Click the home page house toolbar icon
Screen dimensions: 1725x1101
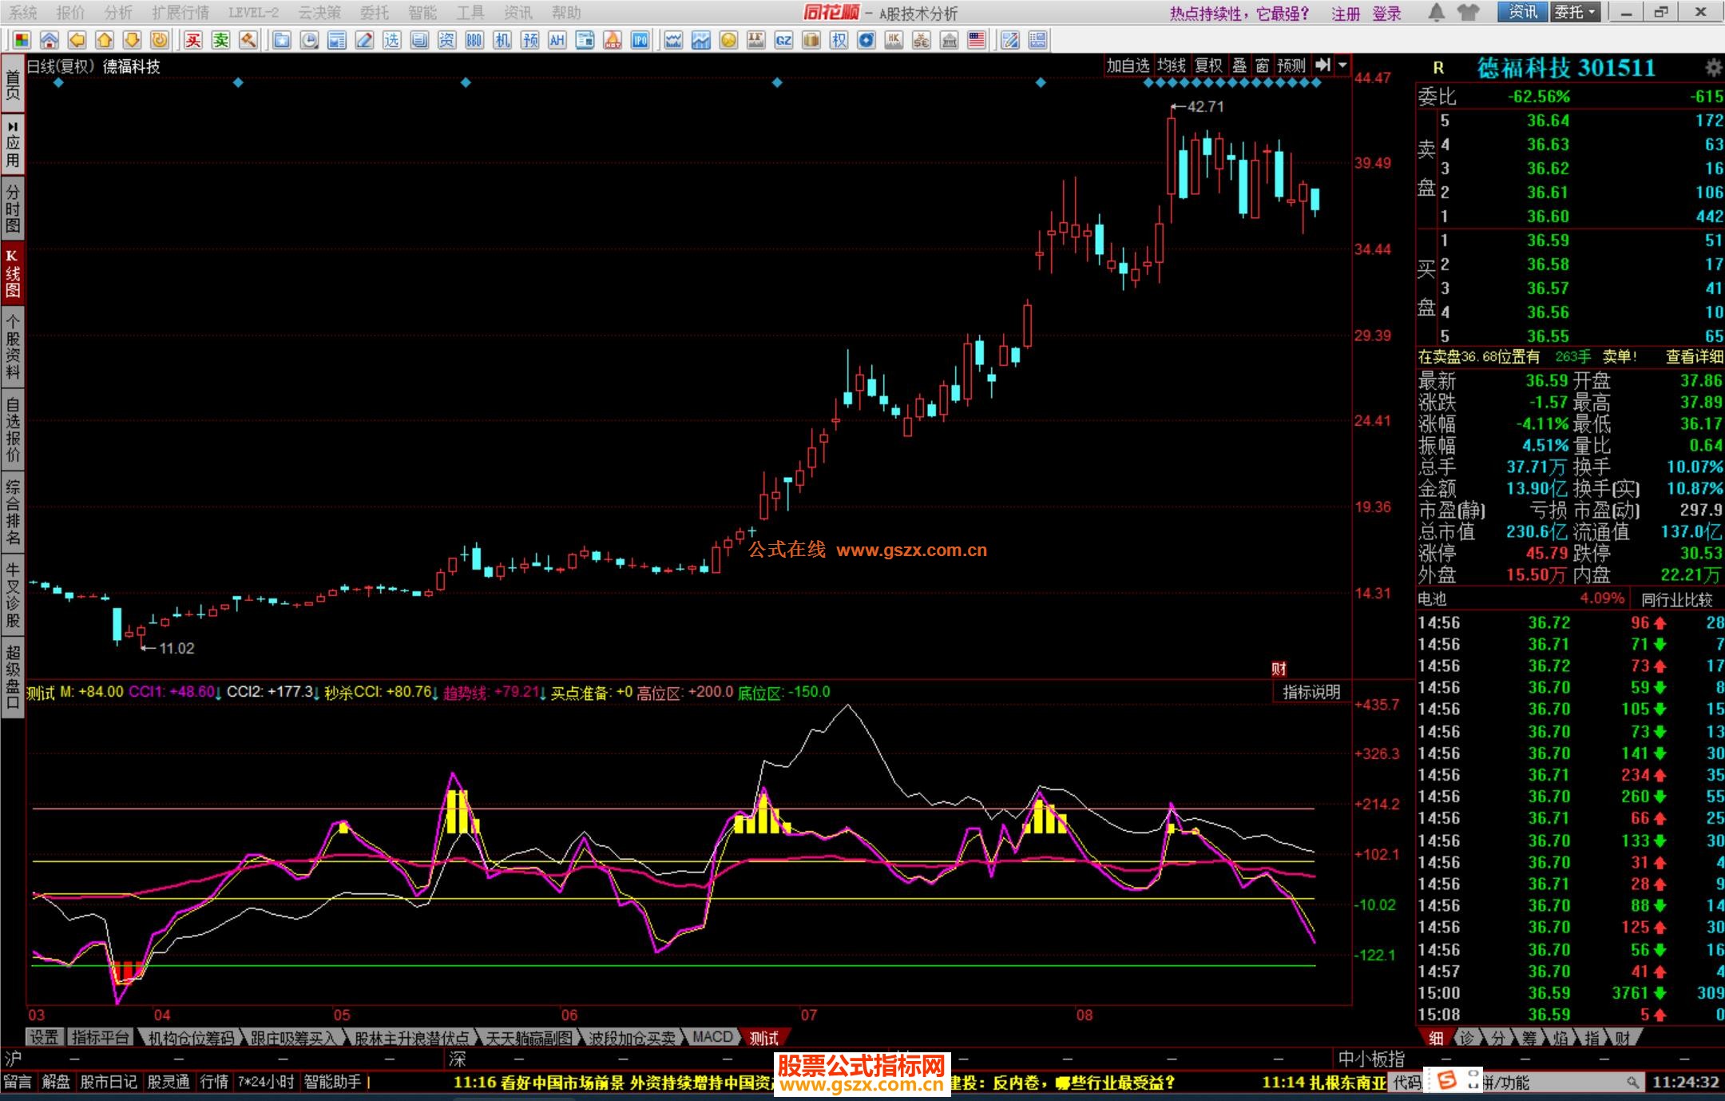[x=50, y=40]
